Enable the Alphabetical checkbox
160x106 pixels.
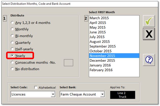tap(36, 87)
